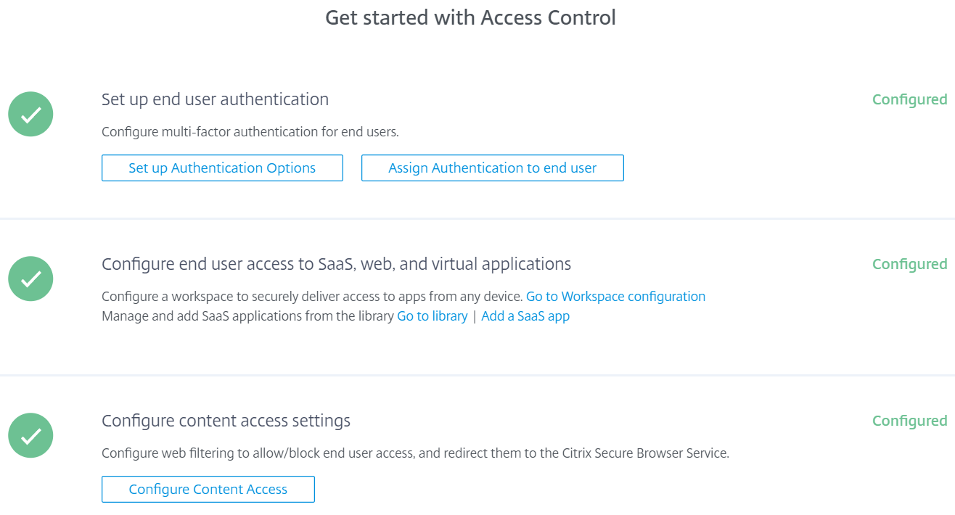Click the green checkmark beside SaaS access section
This screenshot has width=955, height=515.
click(x=30, y=279)
